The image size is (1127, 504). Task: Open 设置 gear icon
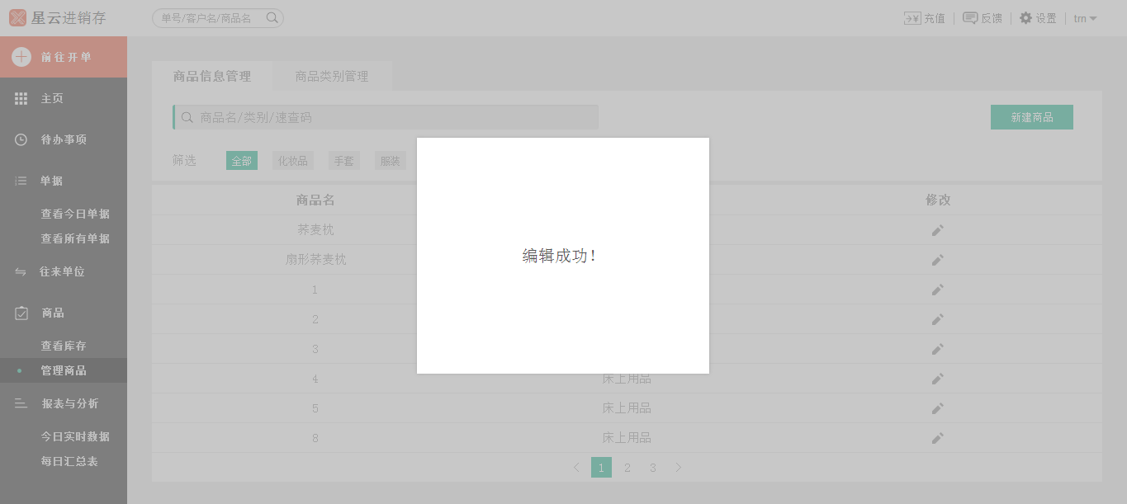pyautogui.click(x=1025, y=18)
